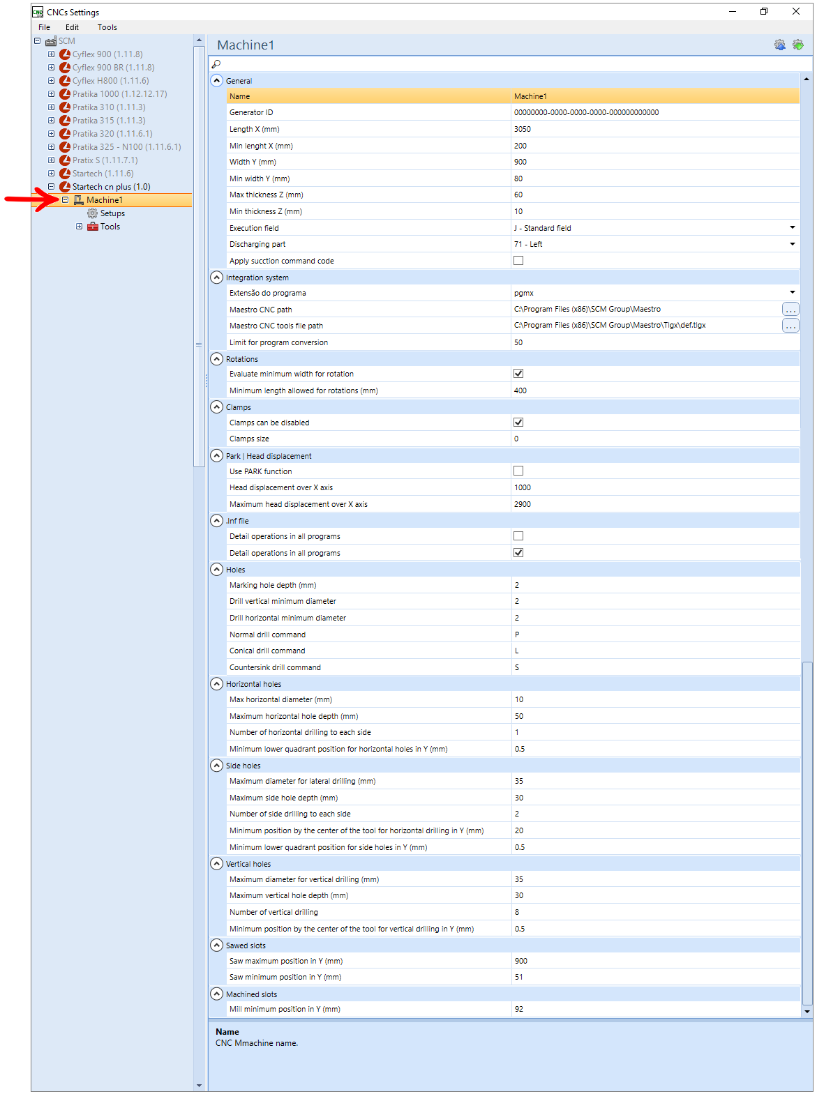Open the Execution field dropdown
This screenshot has width=817, height=1094.
[x=792, y=228]
